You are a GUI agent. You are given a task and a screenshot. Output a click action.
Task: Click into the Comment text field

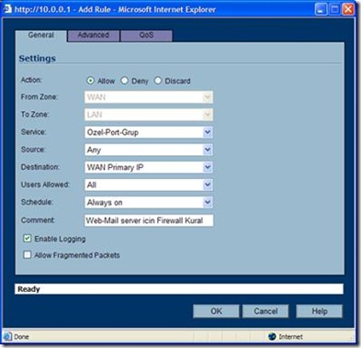click(x=149, y=220)
